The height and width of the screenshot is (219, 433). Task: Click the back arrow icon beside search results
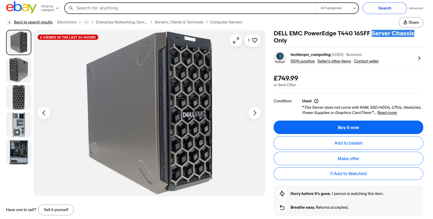click(x=9, y=22)
